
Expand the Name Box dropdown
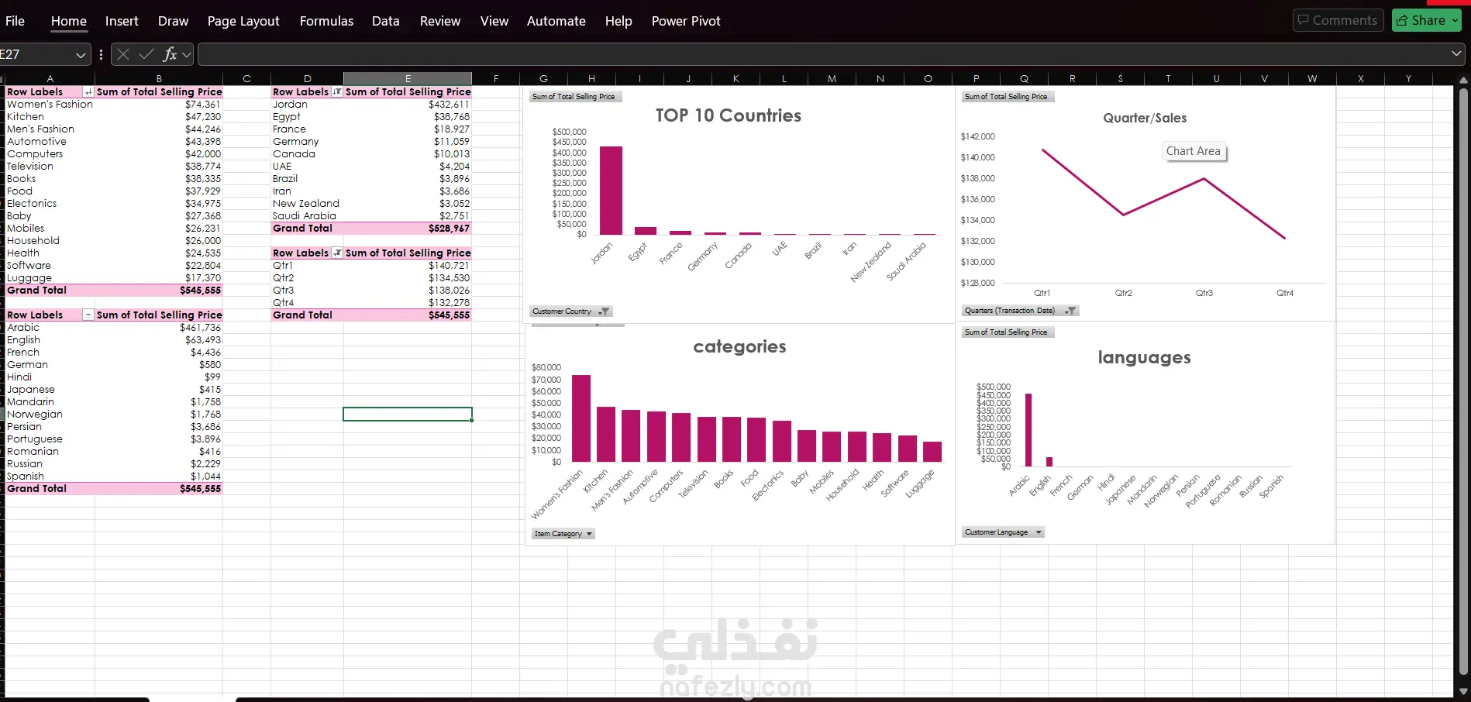pos(81,54)
